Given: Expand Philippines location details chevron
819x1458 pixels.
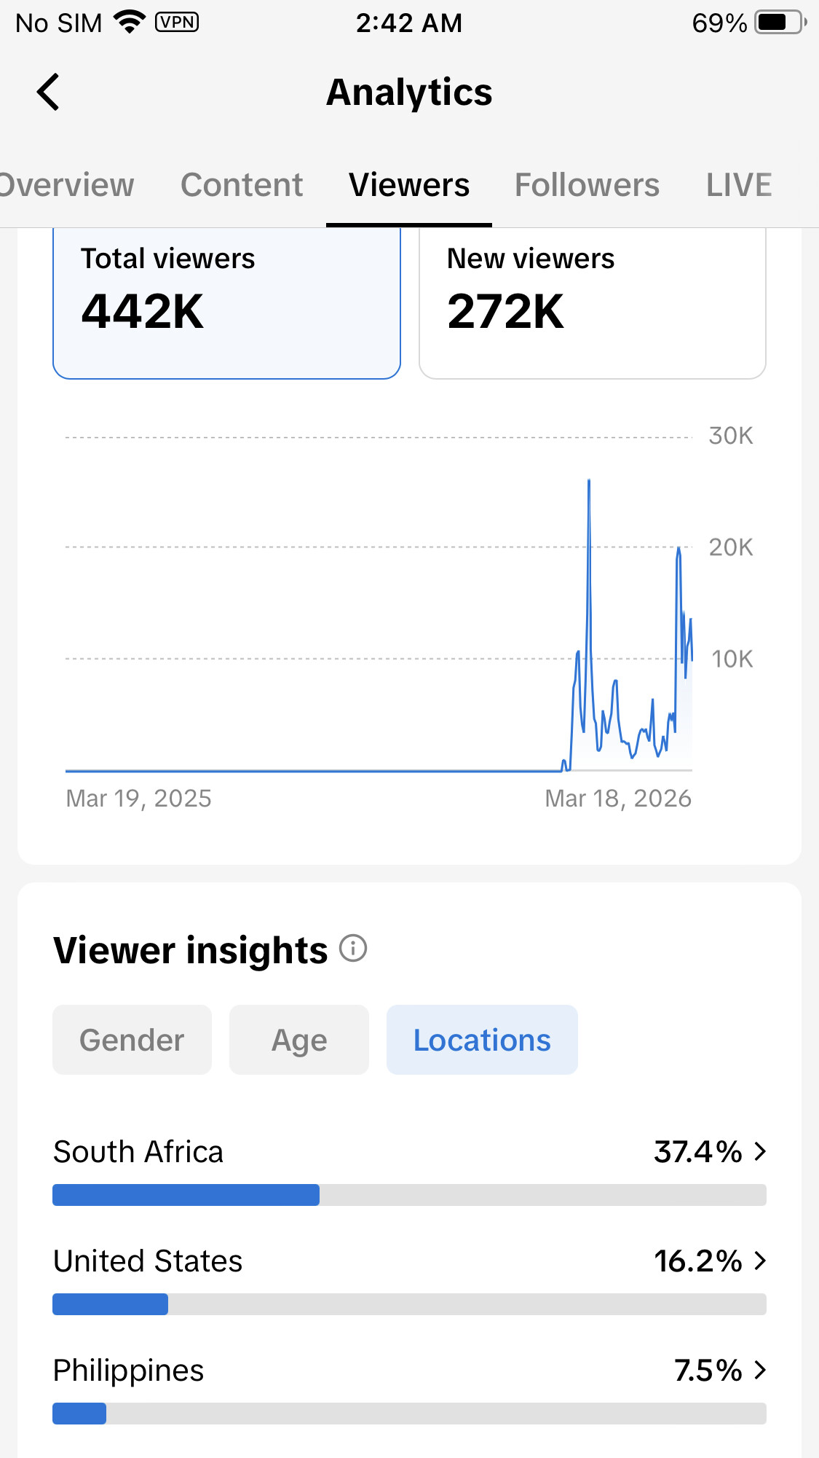Looking at the screenshot, I should click(x=760, y=1370).
